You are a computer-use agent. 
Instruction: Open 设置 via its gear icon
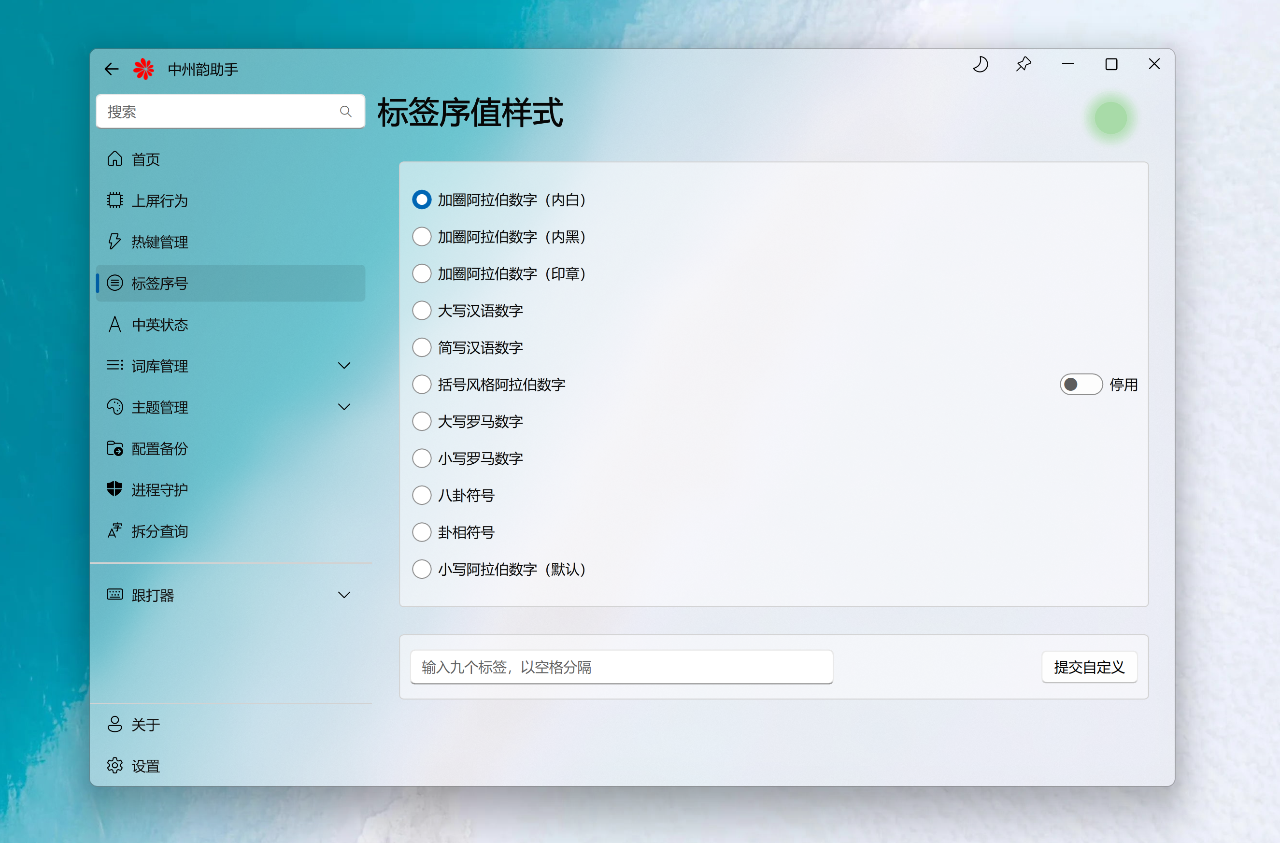pyautogui.click(x=114, y=766)
